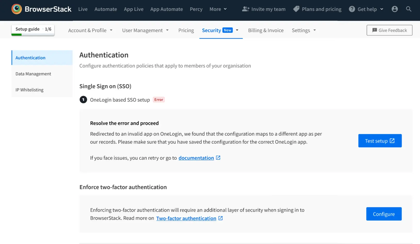The height and width of the screenshot is (244, 420).
Task: Click the Plans and pricing tag icon
Action: tap(296, 9)
